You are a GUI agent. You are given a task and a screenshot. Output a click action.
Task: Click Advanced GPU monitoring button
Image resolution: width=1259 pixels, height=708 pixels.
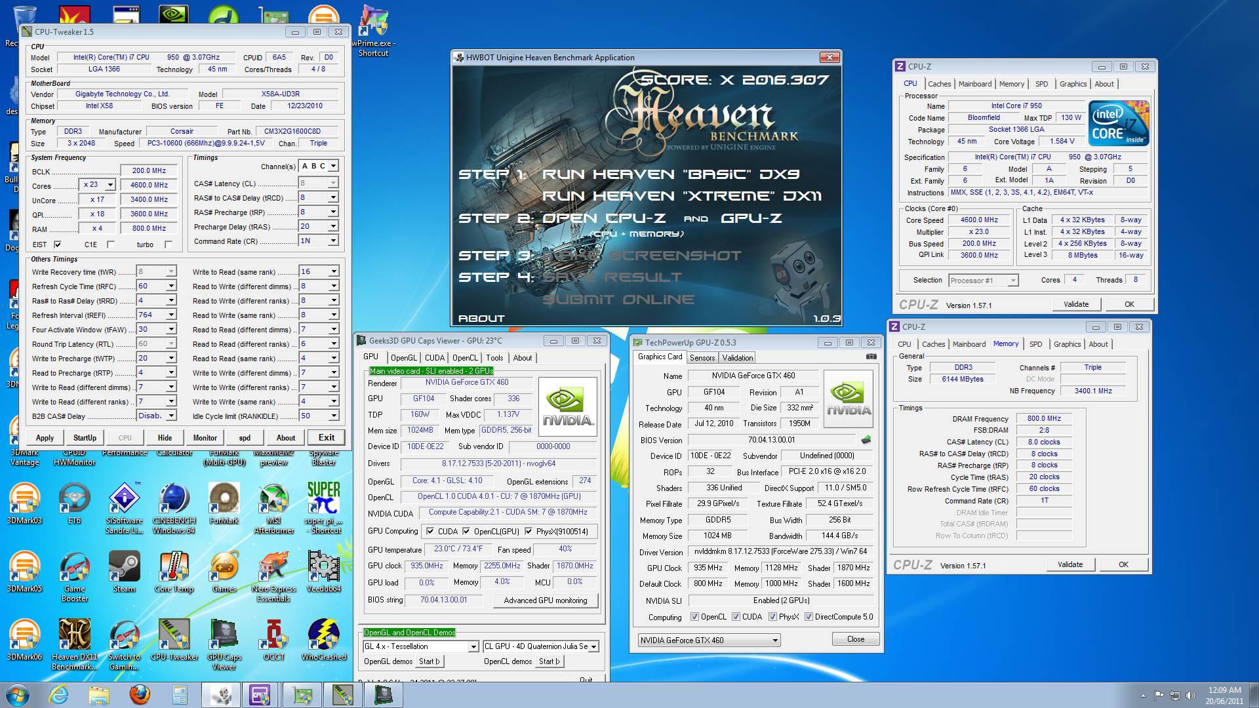point(545,600)
